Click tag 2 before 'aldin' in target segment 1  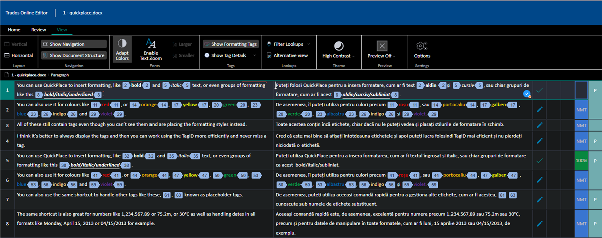(421, 86)
